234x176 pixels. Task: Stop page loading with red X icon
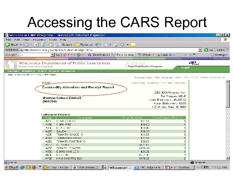[x=36, y=45]
